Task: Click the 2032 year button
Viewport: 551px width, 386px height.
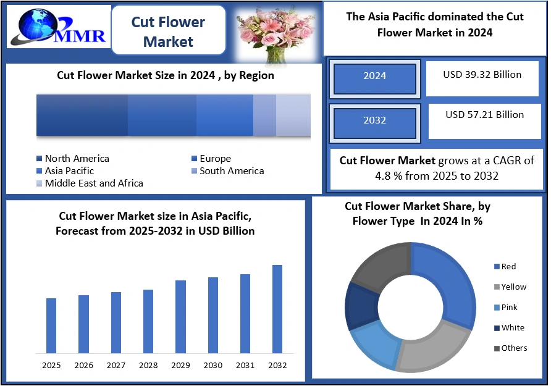Action: tap(375, 120)
